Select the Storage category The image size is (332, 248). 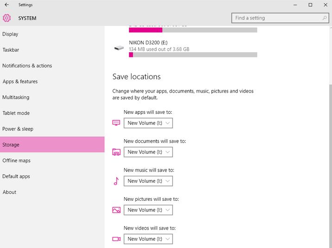52,144
